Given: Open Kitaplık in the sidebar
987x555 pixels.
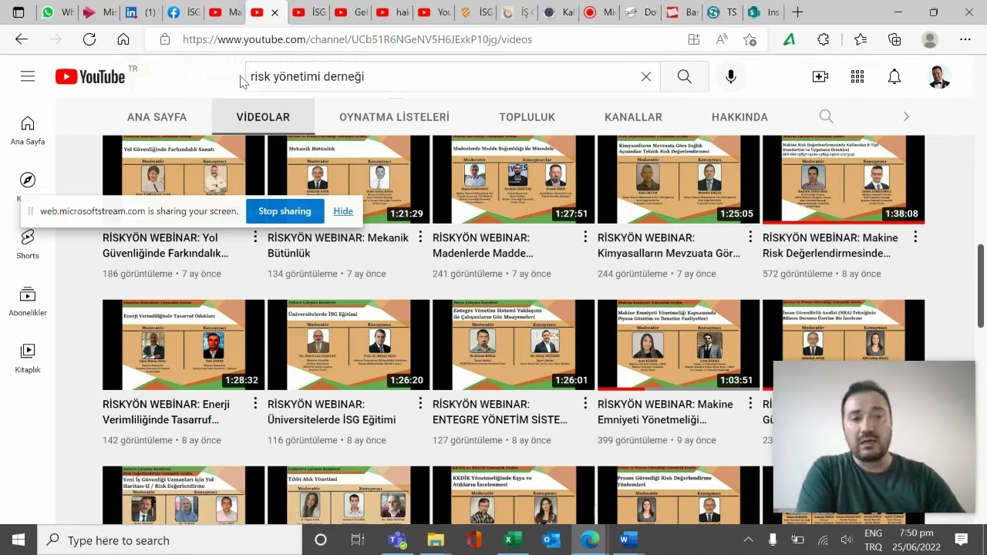Looking at the screenshot, I should [28, 358].
